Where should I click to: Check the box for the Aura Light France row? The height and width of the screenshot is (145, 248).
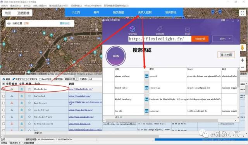(3, 117)
